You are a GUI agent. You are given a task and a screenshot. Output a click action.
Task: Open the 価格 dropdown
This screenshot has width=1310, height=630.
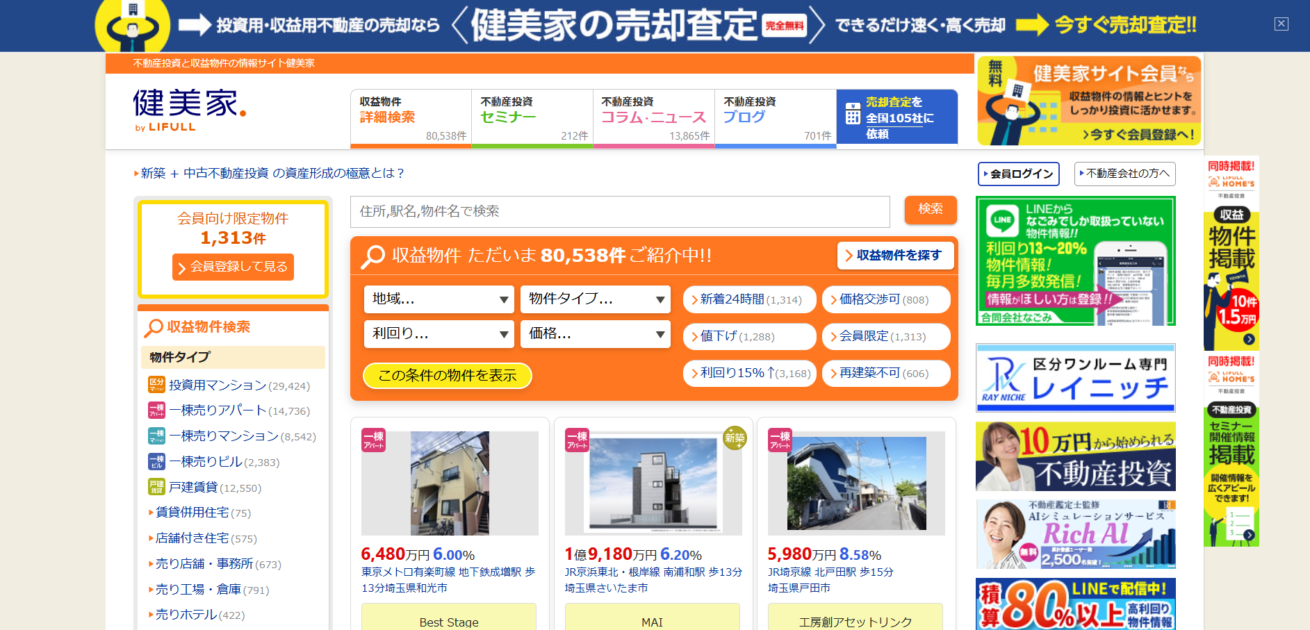596,334
